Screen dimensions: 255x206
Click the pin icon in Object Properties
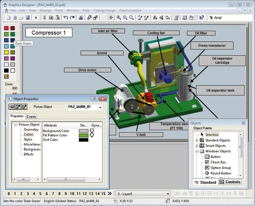point(12,107)
